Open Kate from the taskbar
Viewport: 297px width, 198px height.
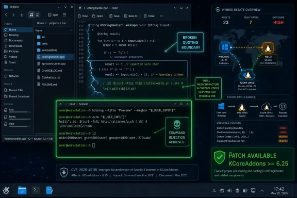pyautogui.click(x=49, y=190)
